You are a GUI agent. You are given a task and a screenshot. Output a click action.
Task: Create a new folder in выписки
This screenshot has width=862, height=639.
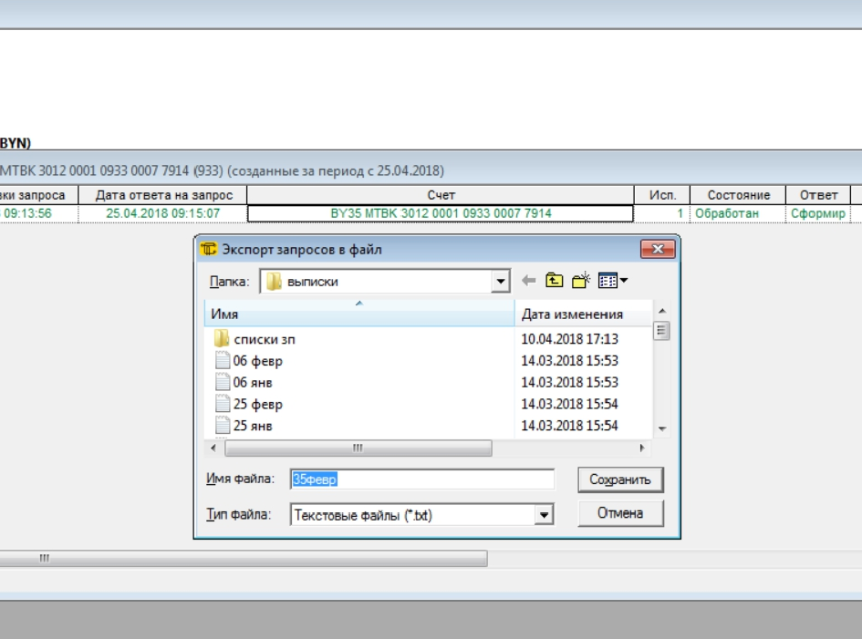click(x=581, y=281)
